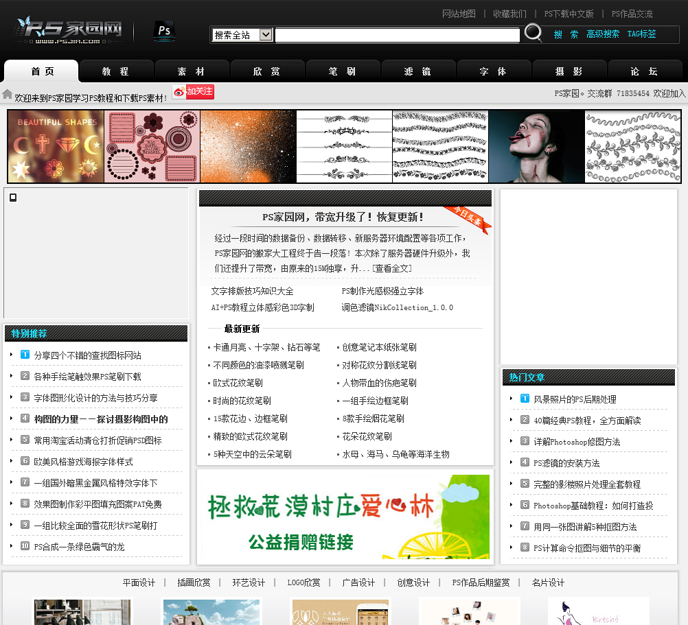Image resolution: width=688 pixels, height=625 pixels.
Task: Open 文字排版技巧知识大全 article
Action: pos(252,291)
